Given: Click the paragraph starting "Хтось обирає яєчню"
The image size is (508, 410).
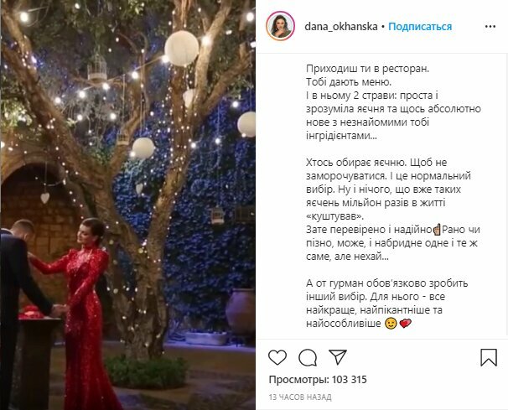Looking at the screenshot, I should coord(393,210).
